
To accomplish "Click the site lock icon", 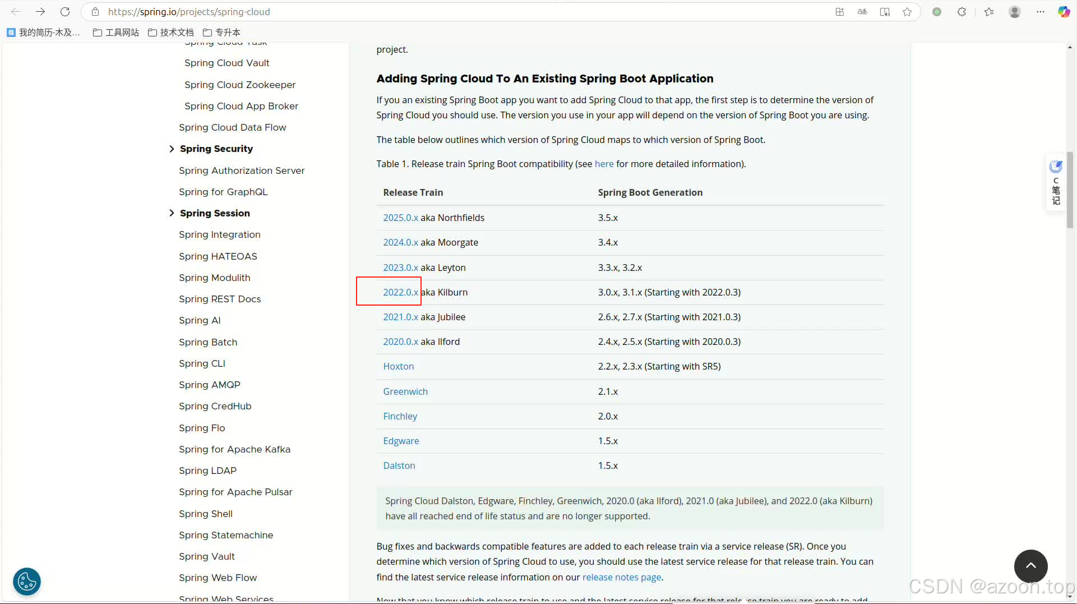I will 95,12.
